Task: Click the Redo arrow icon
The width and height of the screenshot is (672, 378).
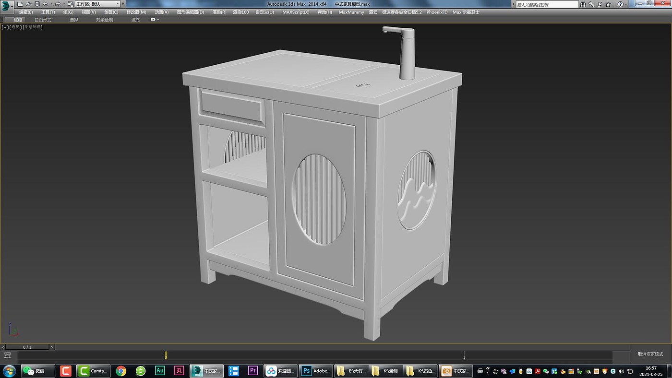Action: [58, 4]
